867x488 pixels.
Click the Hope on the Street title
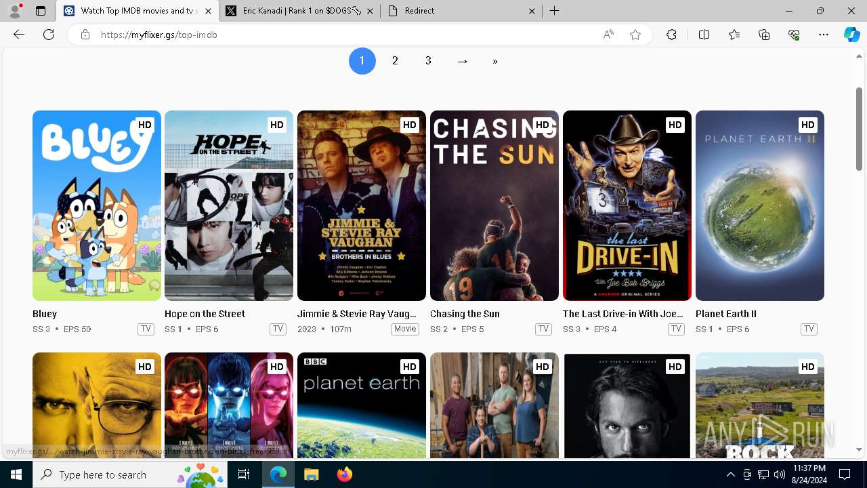tap(205, 314)
